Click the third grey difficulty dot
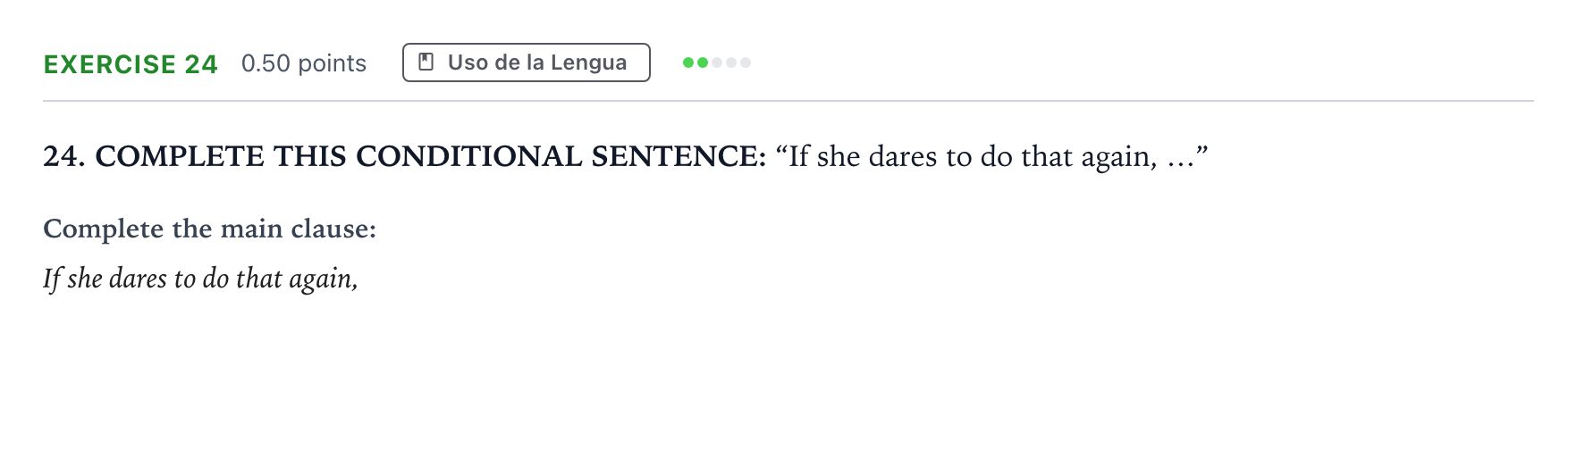Screen dimensions: 1577x466 pyautogui.click(x=717, y=62)
